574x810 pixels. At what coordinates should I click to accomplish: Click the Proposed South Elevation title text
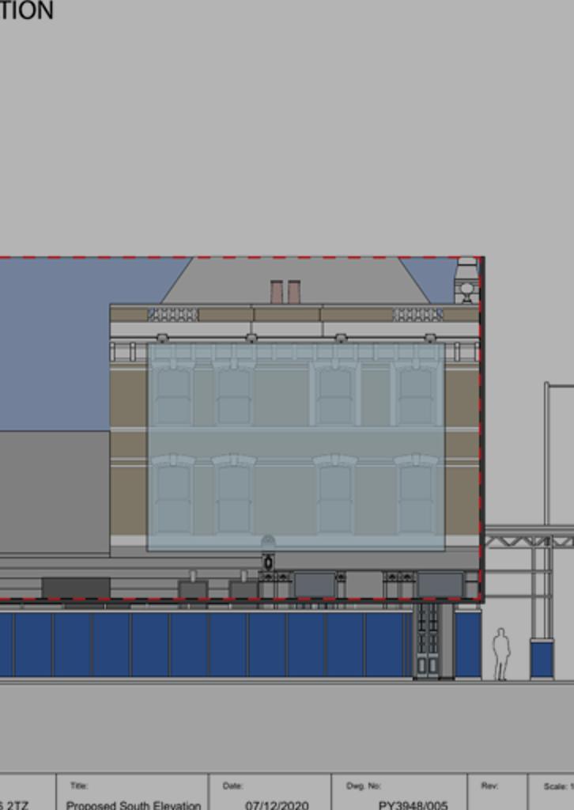tap(134, 805)
